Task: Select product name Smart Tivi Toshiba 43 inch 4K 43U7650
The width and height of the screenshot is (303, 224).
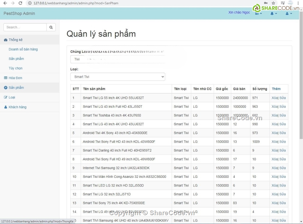Action: coord(112,115)
